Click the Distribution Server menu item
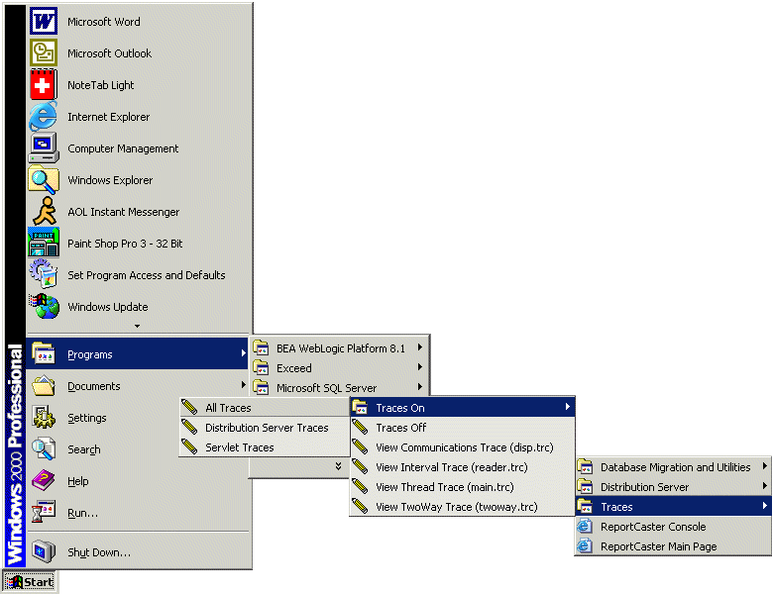Screen dimensions: 773x594 [x=673, y=487]
